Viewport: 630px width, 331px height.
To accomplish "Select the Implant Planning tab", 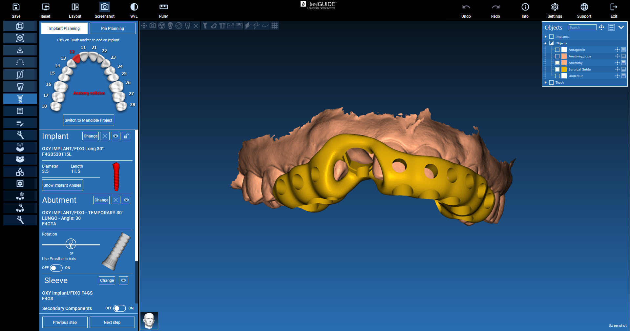I will click(x=64, y=29).
